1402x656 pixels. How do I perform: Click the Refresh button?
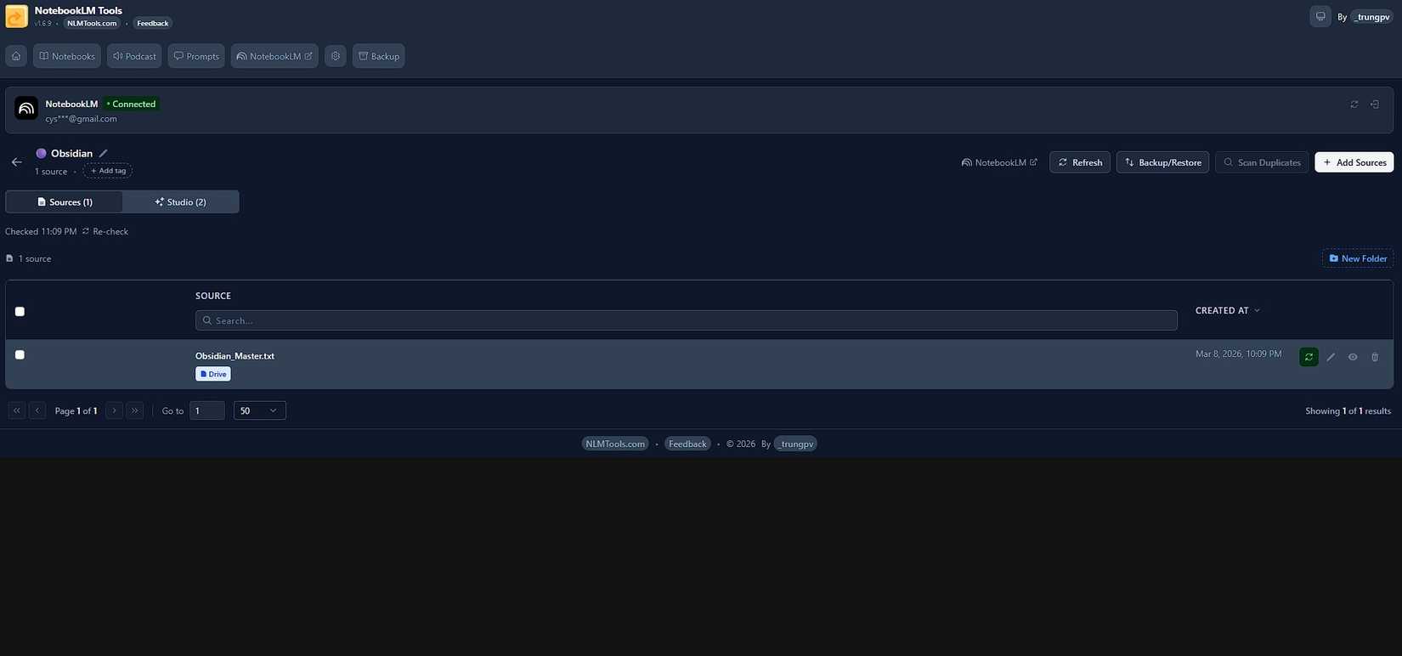1080,162
